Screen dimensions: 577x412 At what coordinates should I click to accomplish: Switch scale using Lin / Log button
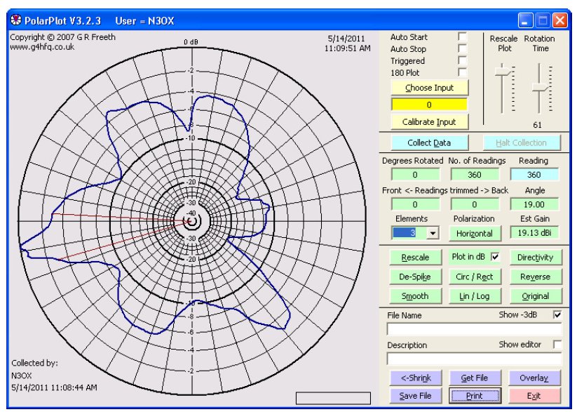coord(474,296)
